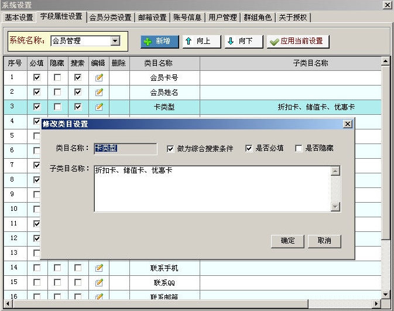Click the horizontal scrollbar left arrow

(8, 303)
